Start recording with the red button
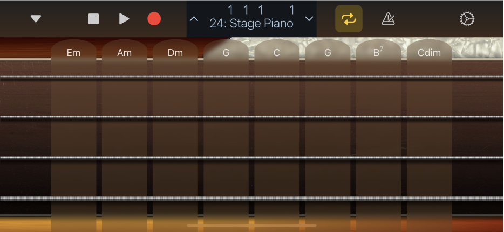 coord(154,19)
